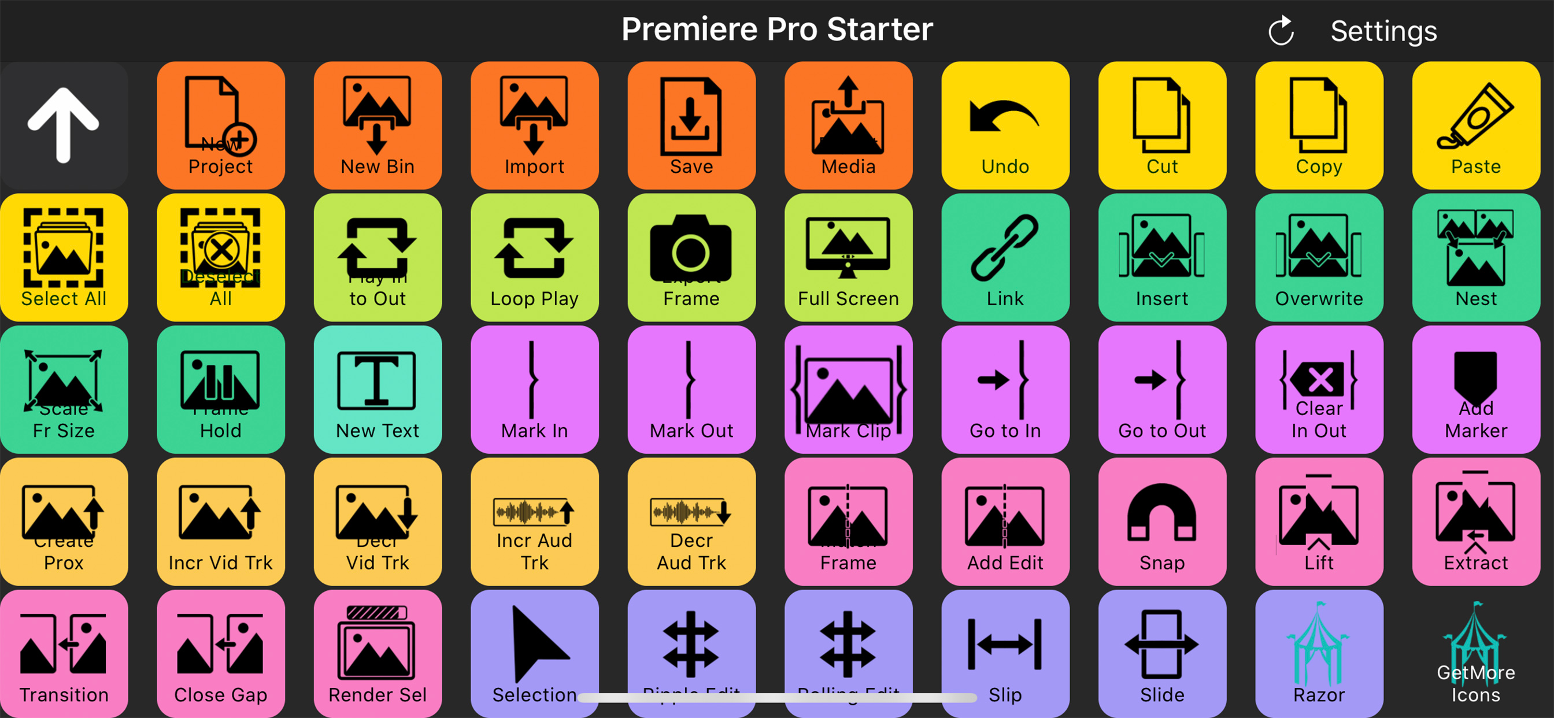Image resolution: width=1554 pixels, height=718 pixels.
Task: Toggle Loop Play button
Action: pos(535,257)
